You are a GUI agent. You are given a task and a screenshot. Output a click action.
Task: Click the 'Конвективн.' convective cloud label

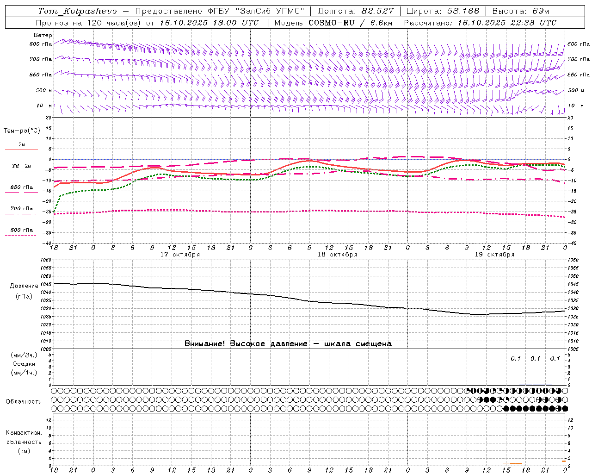point(24,433)
